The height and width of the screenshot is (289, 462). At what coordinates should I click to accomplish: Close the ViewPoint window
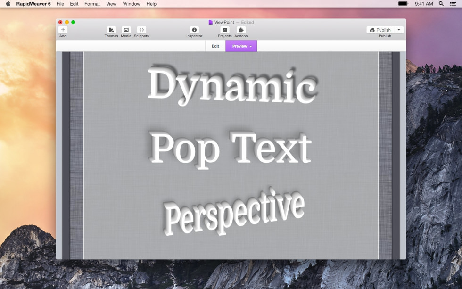pyautogui.click(x=60, y=22)
